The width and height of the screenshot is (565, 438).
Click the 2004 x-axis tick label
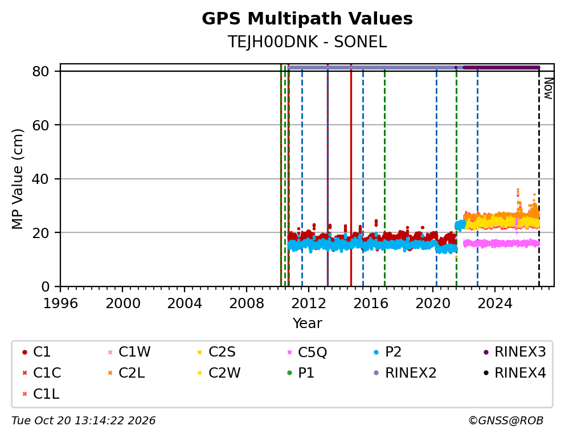(x=185, y=304)
